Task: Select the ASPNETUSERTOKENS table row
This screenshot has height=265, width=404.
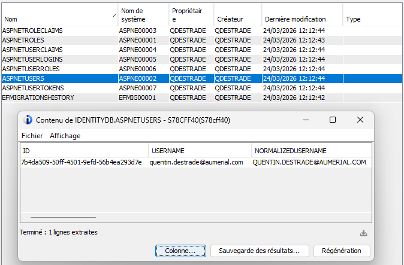Action: click(202, 88)
